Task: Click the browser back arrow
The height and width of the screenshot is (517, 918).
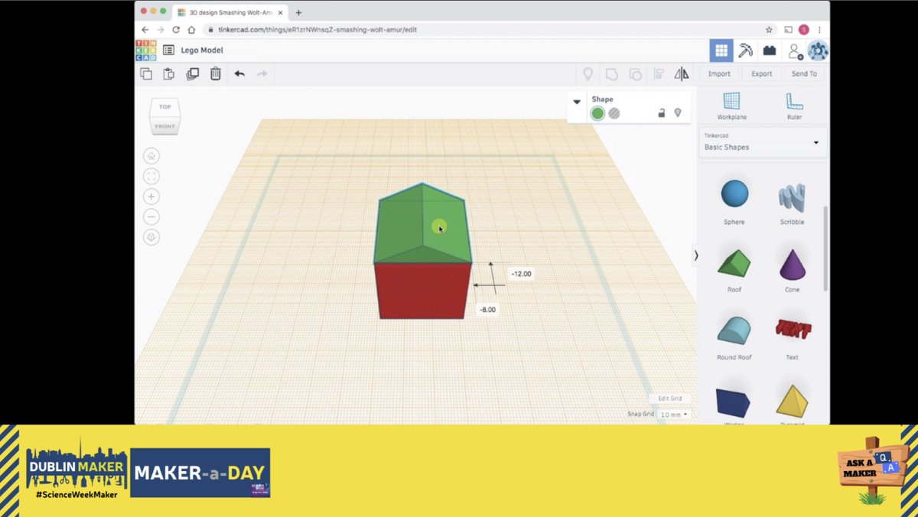Action: coord(145,30)
